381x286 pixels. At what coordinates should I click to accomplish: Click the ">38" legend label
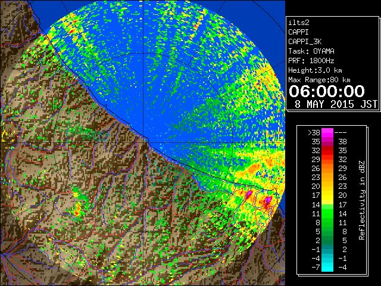coord(314,132)
